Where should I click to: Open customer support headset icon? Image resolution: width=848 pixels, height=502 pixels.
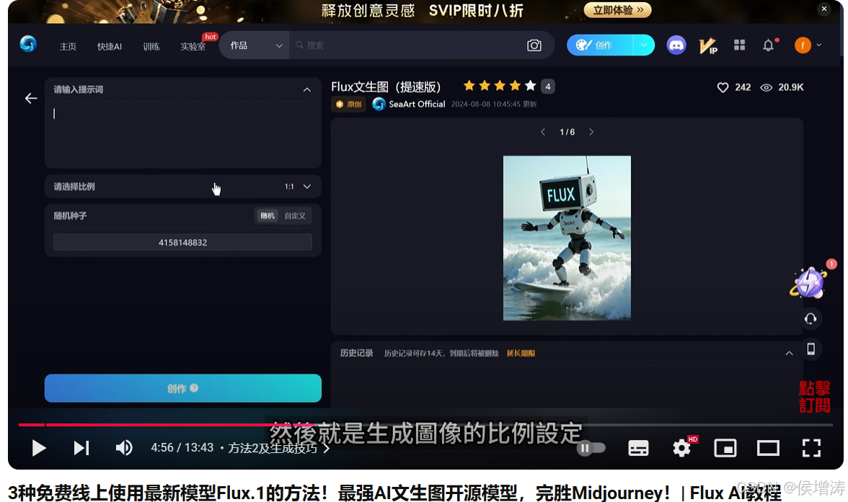(x=811, y=319)
